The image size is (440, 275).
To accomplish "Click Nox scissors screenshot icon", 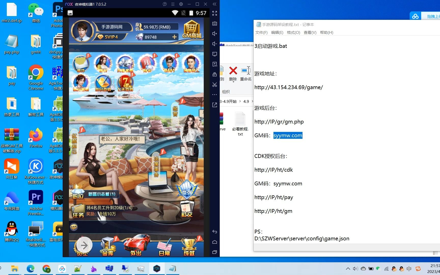I will pos(215,85).
